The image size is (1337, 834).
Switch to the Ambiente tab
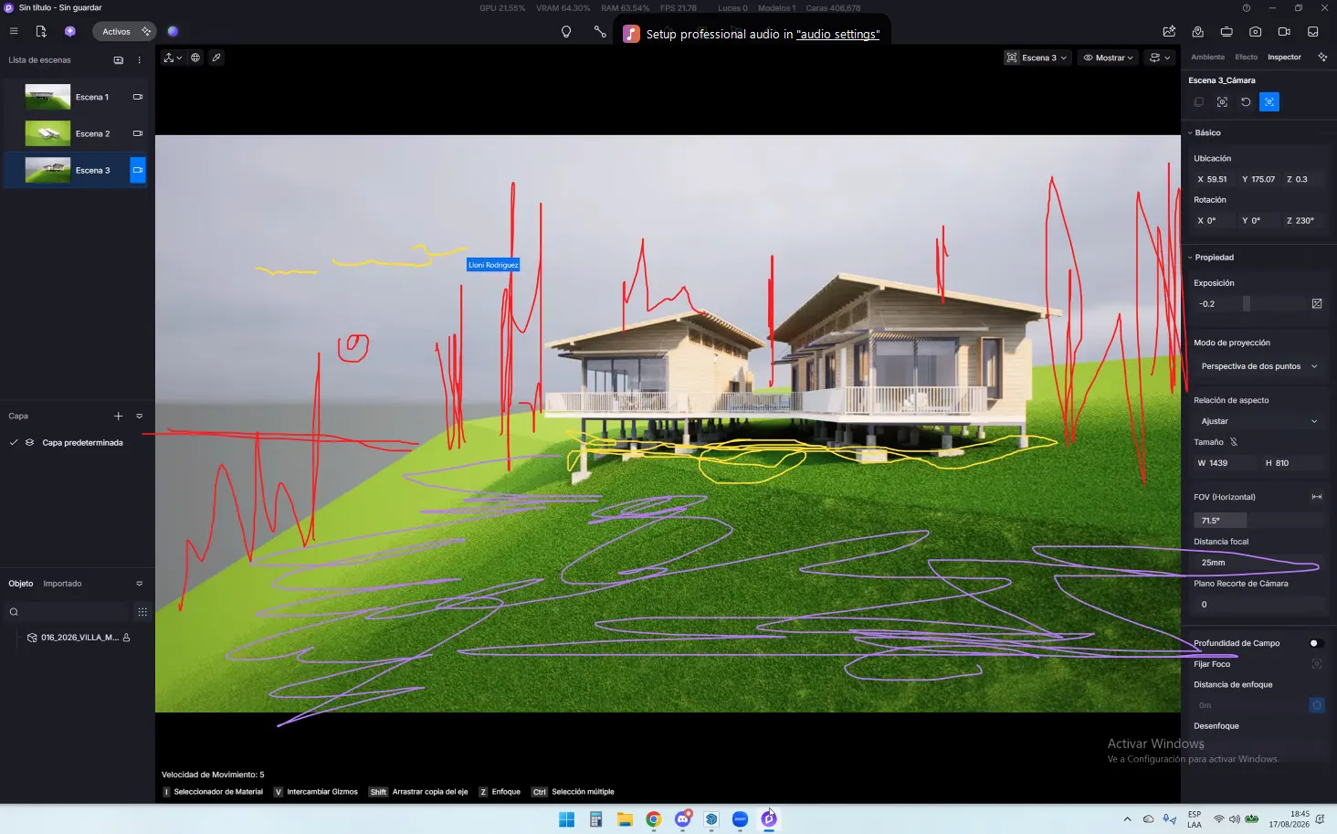[x=1207, y=57]
